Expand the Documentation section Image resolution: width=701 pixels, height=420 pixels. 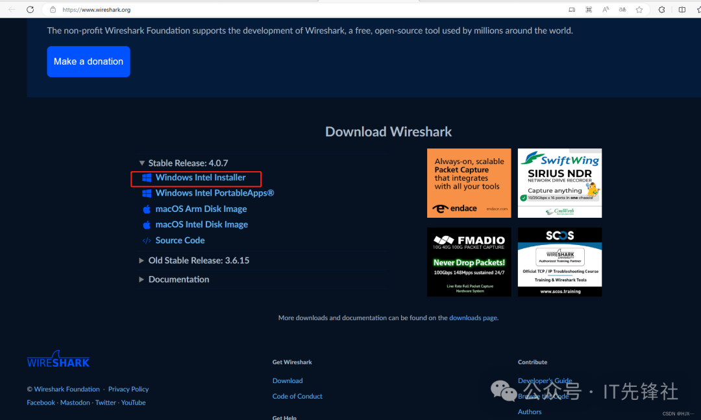click(x=141, y=279)
